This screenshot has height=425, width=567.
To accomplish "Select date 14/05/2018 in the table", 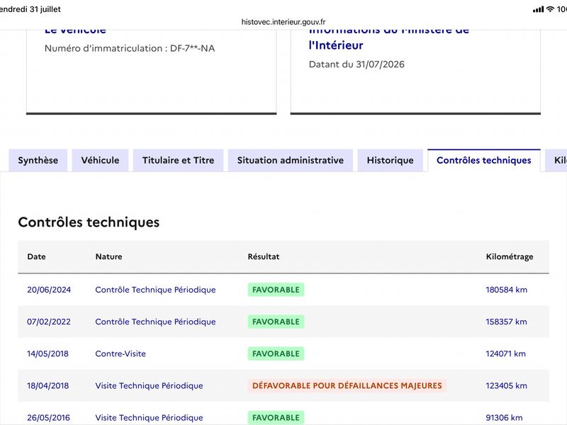I will tap(47, 353).
